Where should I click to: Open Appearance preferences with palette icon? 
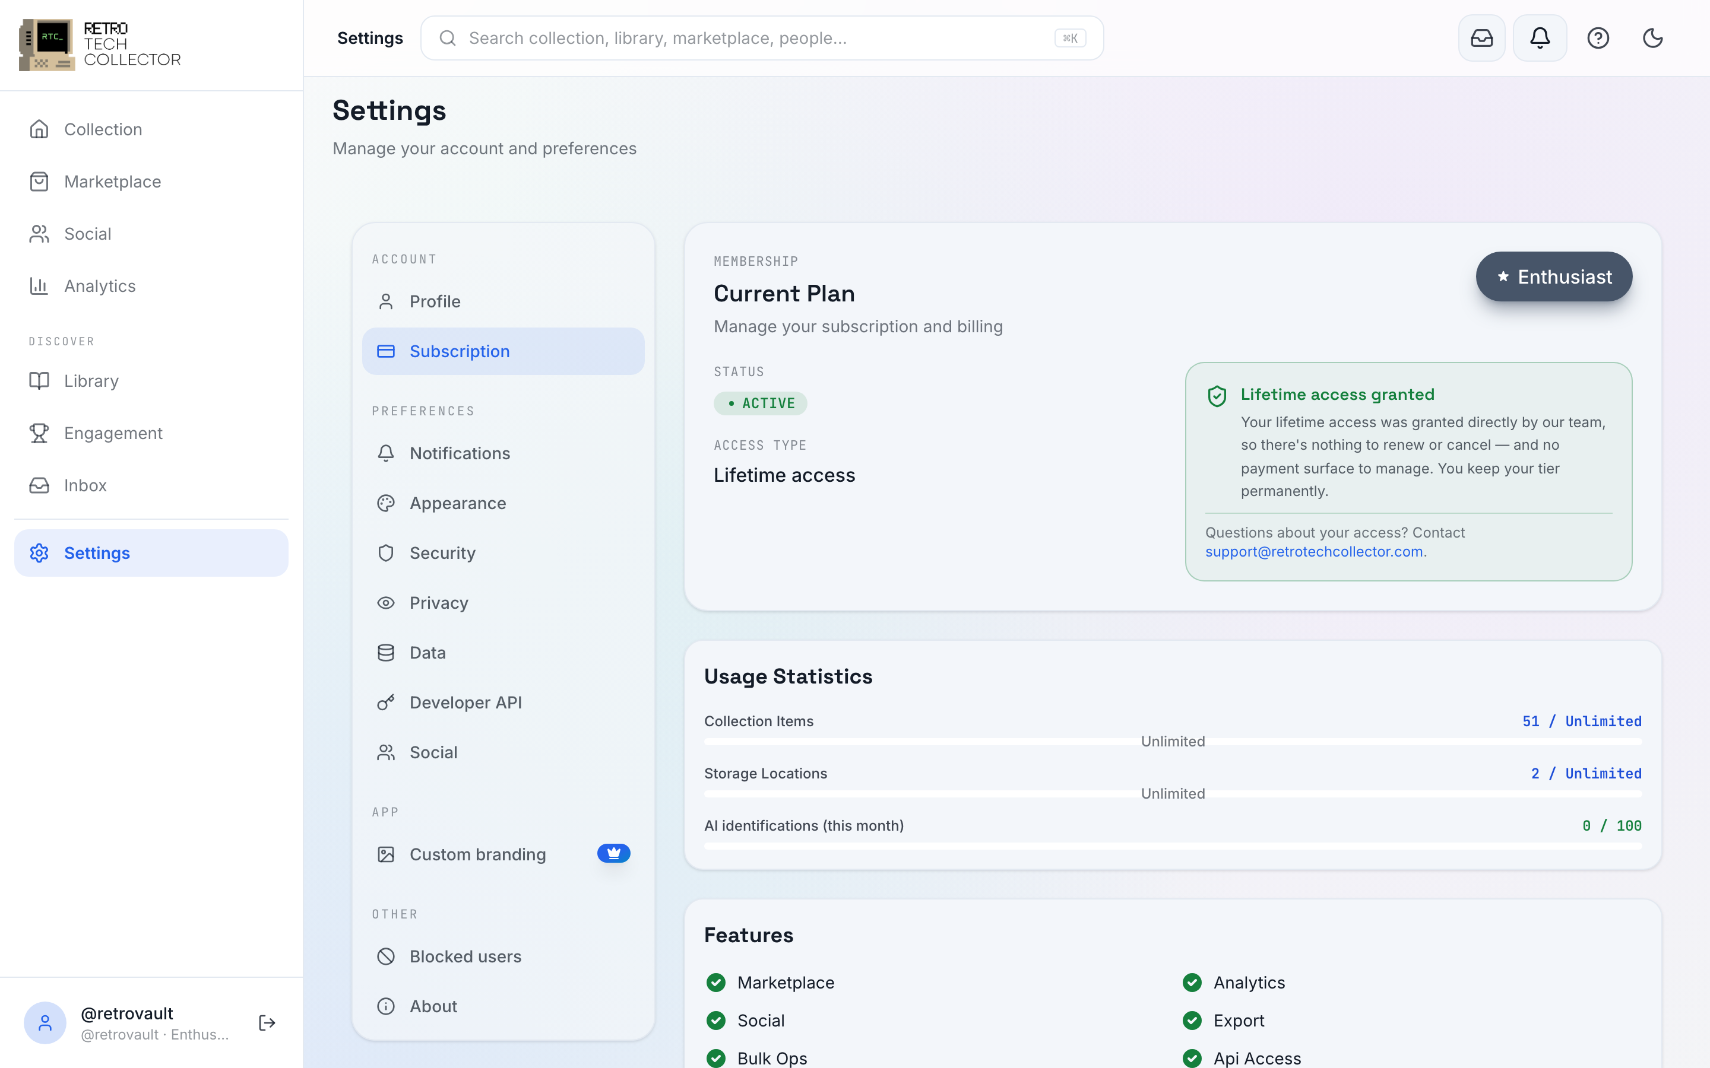503,503
